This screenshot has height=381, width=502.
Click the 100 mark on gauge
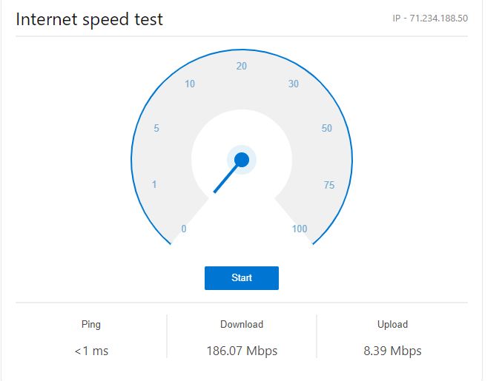pos(300,229)
